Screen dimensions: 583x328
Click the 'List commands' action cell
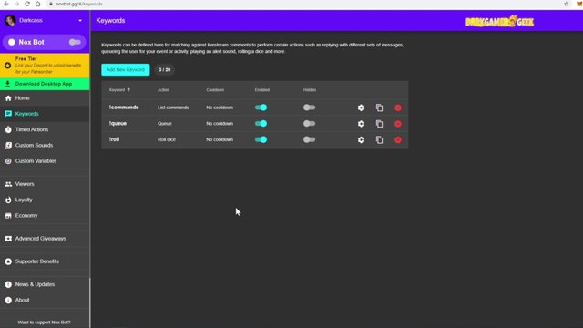173,108
